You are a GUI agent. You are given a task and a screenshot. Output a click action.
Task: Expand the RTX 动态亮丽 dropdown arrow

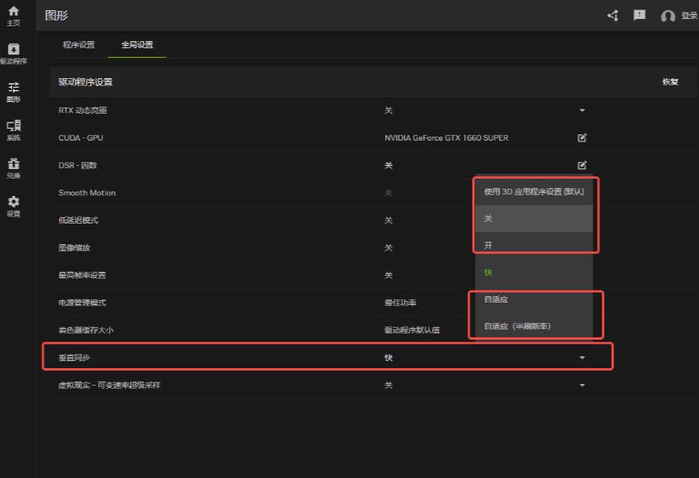click(583, 111)
